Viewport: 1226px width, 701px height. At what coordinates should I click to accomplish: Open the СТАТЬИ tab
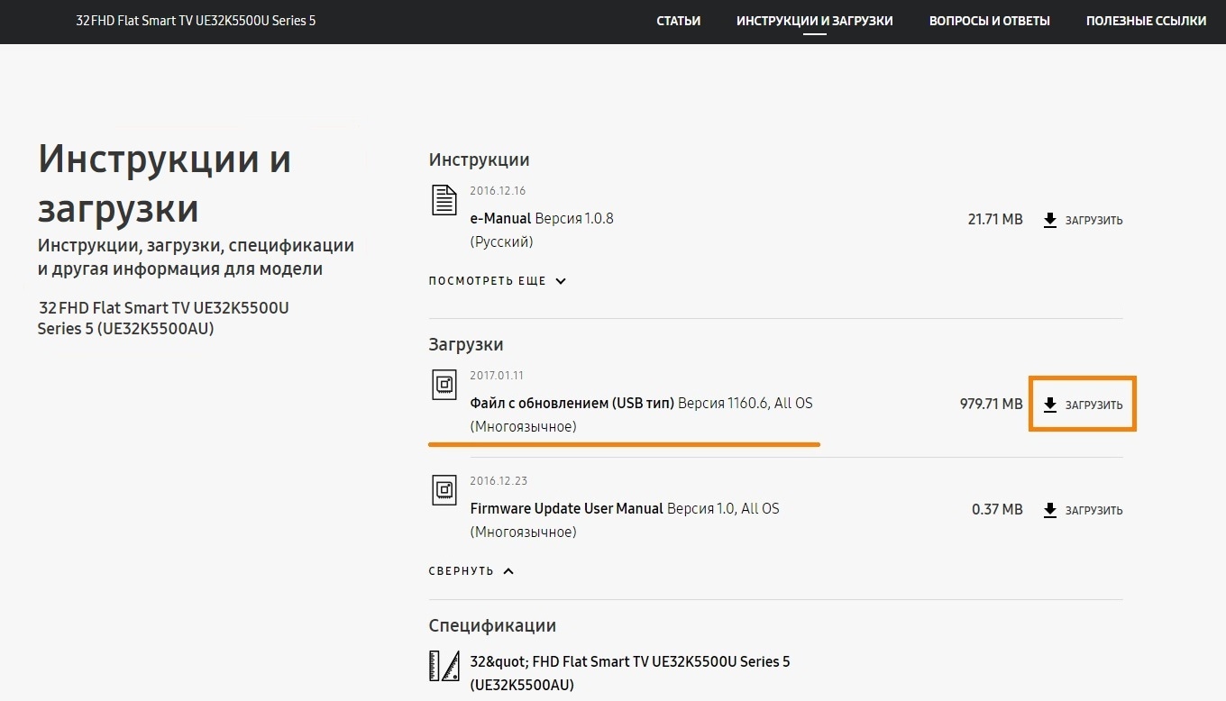coord(679,21)
